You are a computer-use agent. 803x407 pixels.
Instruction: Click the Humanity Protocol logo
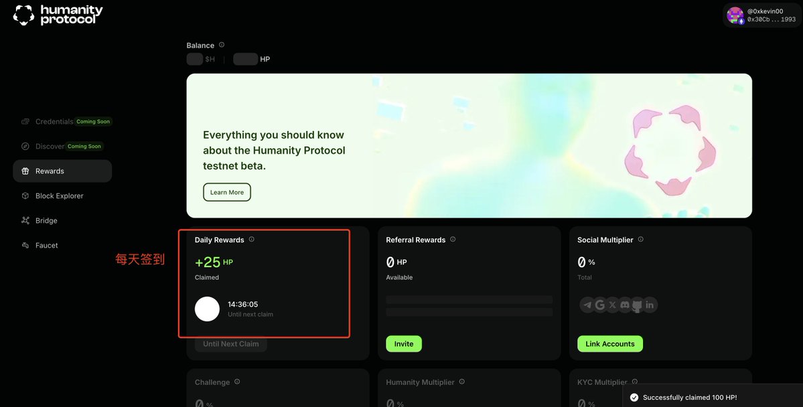[x=58, y=15]
